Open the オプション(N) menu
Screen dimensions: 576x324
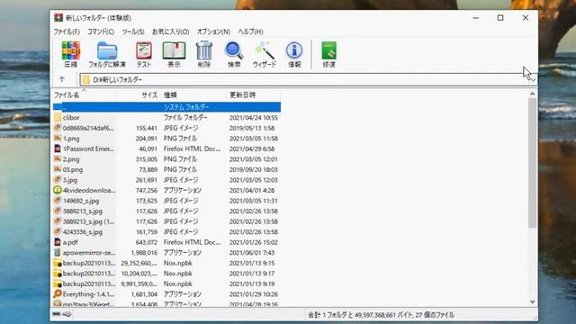click(213, 31)
